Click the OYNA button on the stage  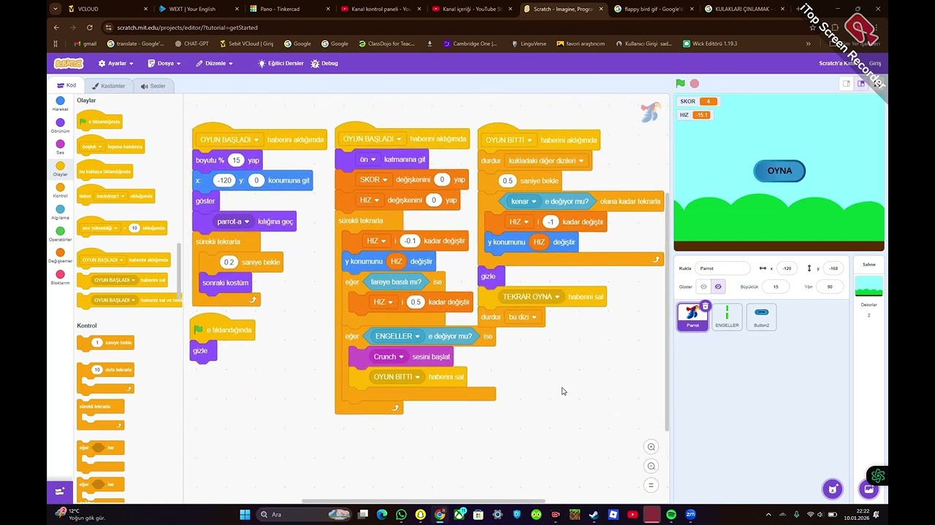[779, 171]
